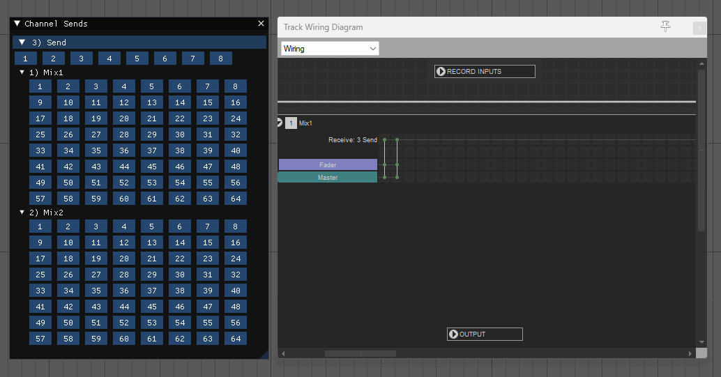Screen dimensions: 721x377
Task: Close the Track Wiring Diagram window
Action: (x=699, y=28)
